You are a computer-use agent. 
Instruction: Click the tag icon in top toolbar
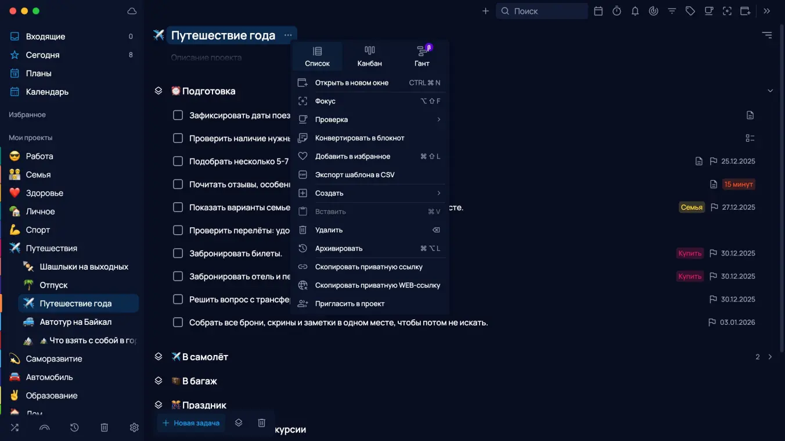tap(690, 11)
